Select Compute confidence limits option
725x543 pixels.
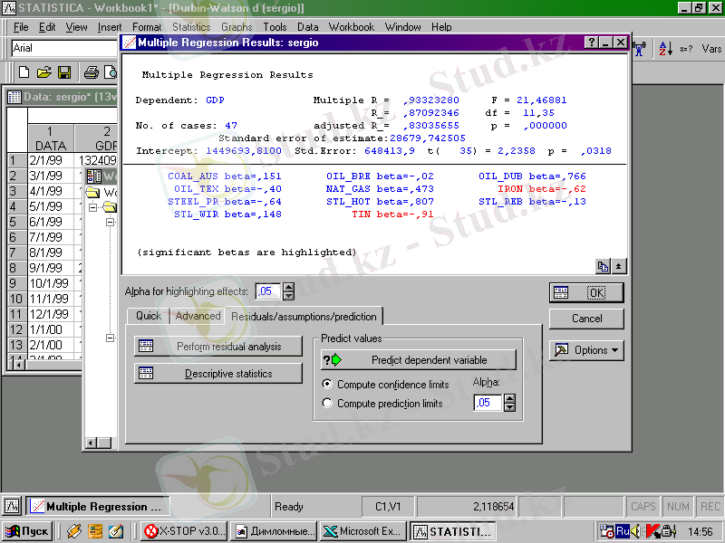coord(329,385)
